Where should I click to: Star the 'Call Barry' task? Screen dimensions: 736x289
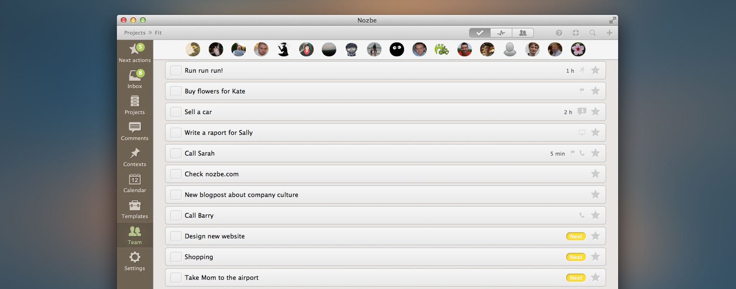596,215
